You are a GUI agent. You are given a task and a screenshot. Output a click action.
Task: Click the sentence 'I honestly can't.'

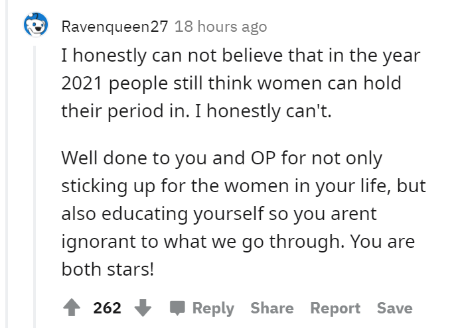[264, 111]
